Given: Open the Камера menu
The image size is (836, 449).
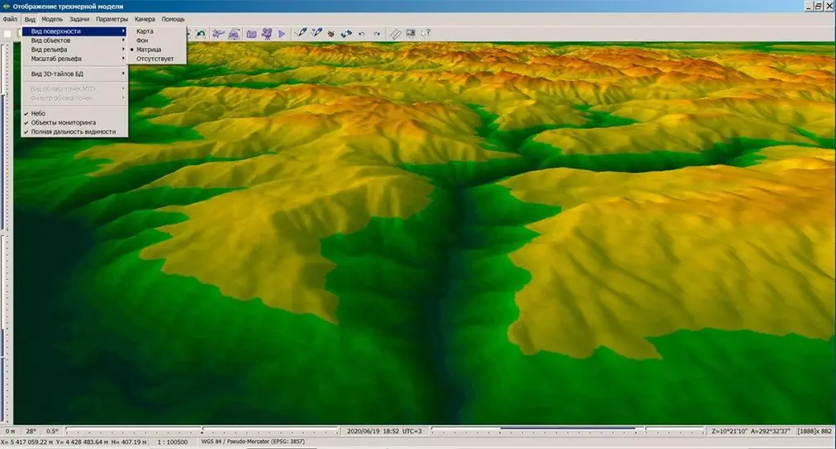Looking at the screenshot, I should pyautogui.click(x=145, y=19).
